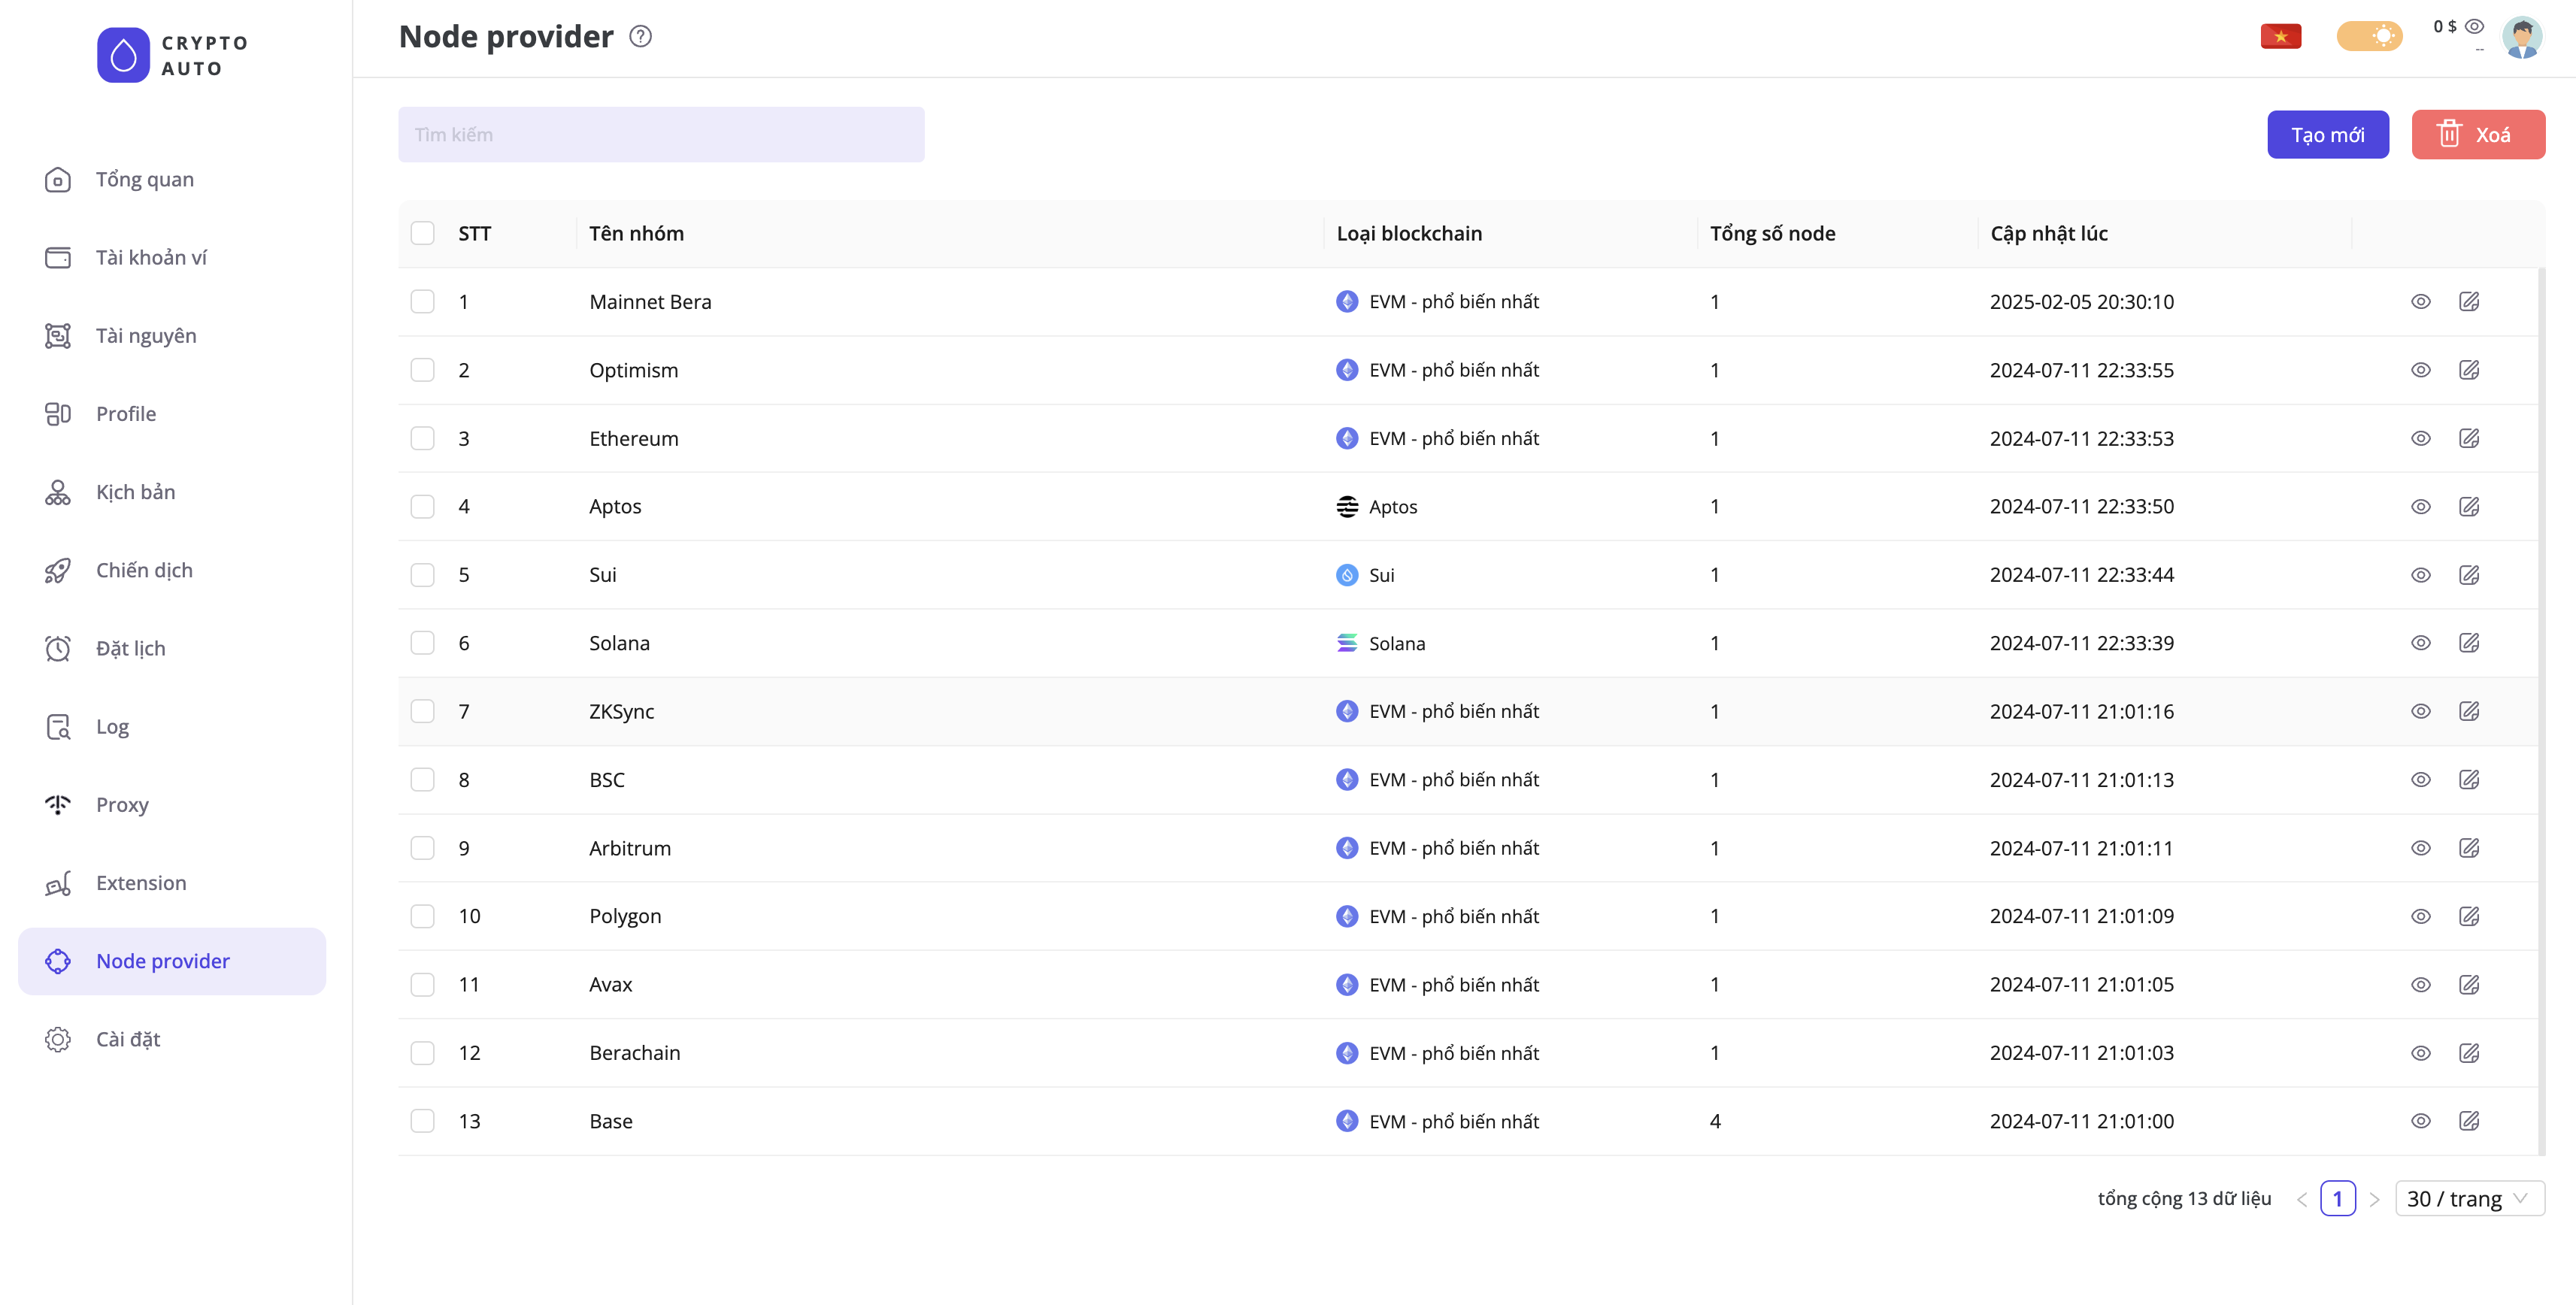Go to the Proxy sidebar menu

click(x=122, y=804)
